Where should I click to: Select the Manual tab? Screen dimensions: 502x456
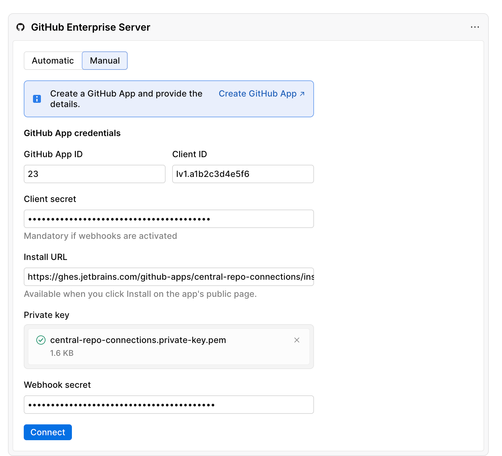point(105,61)
